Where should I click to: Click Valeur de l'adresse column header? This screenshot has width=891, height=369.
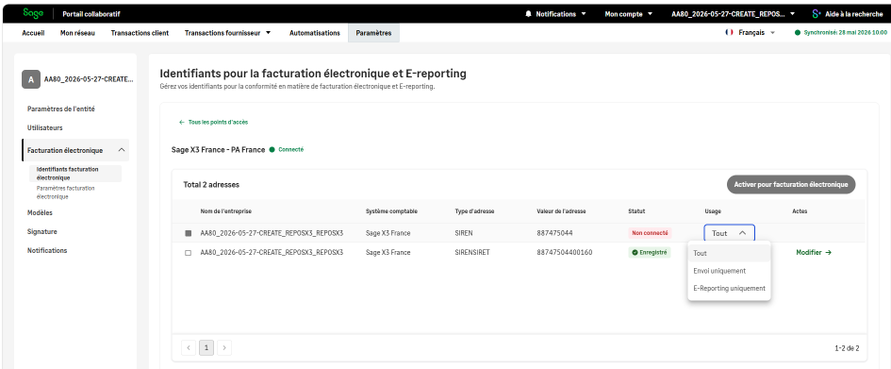(x=561, y=211)
